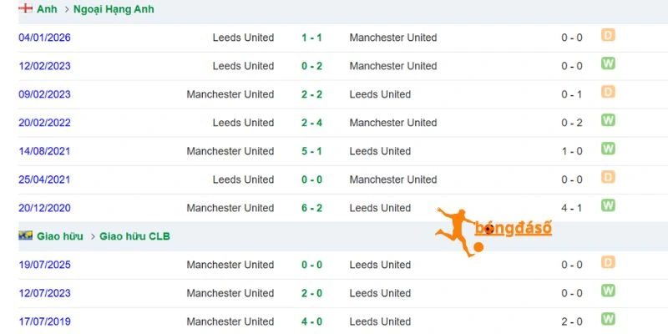This screenshot has height=334, width=668.
Task: Click the bóngđásố watermark text
Action: 514,229
